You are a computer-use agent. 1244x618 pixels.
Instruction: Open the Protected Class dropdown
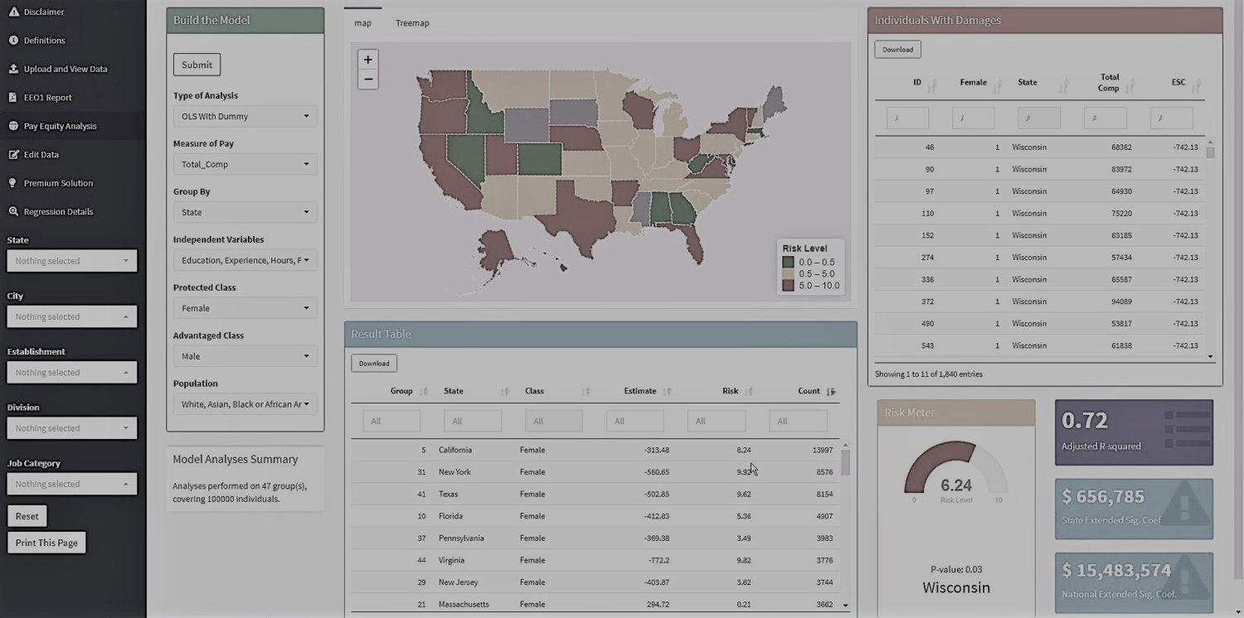coord(245,308)
